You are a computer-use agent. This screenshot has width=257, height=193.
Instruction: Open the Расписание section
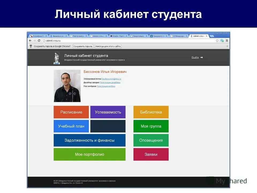tap(71, 112)
